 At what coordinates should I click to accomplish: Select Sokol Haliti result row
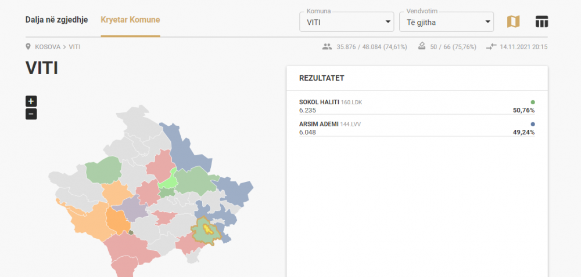[x=417, y=107]
